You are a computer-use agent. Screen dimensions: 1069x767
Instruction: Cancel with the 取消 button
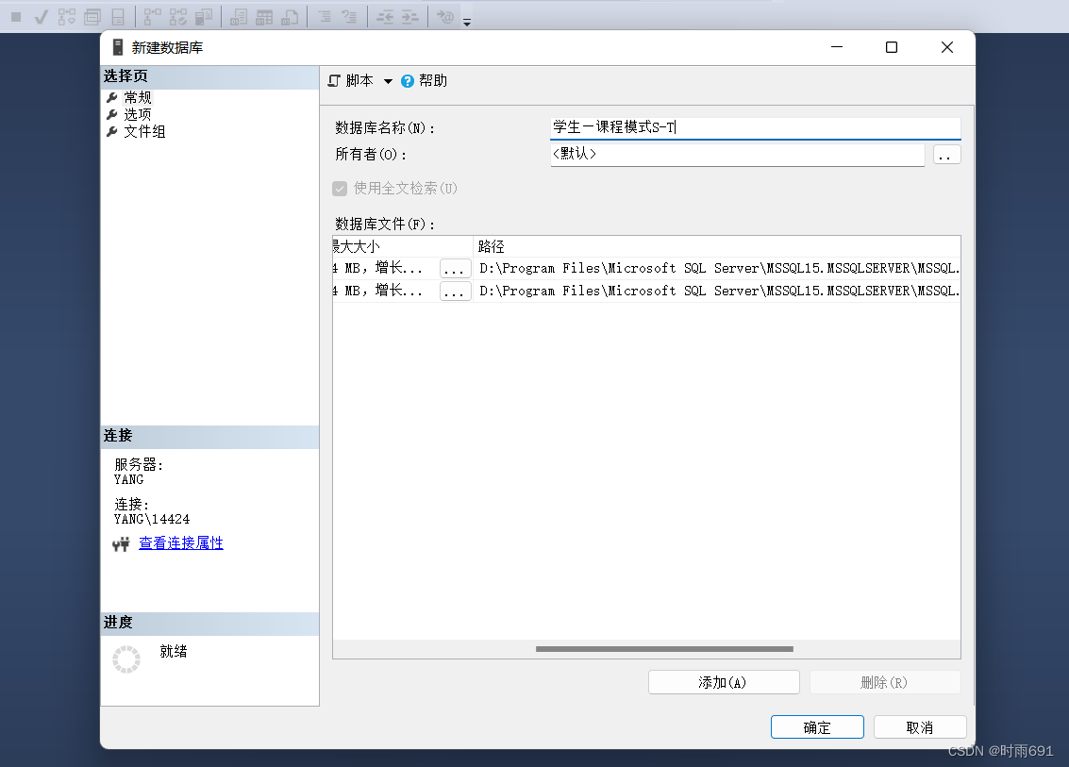[x=920, y=726]
